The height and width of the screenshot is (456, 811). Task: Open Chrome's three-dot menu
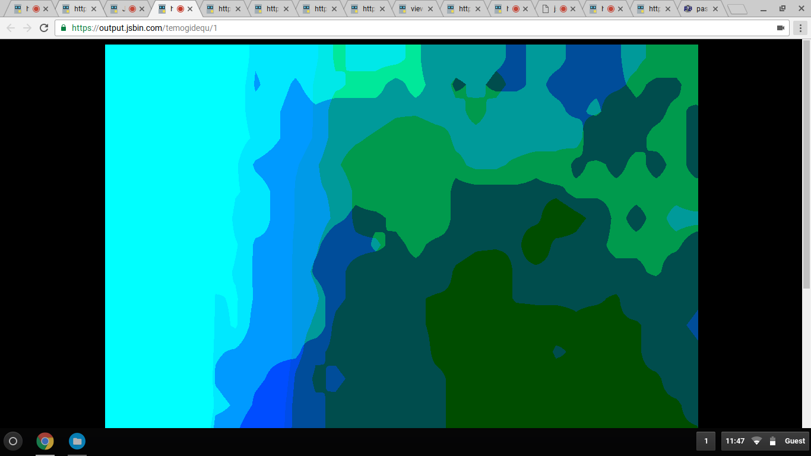800,28
